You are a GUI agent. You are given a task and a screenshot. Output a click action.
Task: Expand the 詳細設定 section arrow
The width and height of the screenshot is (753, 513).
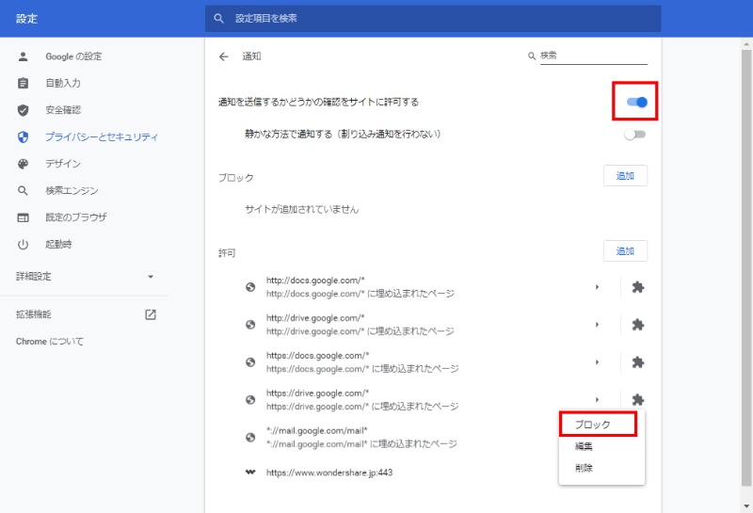tap(151, 277)
